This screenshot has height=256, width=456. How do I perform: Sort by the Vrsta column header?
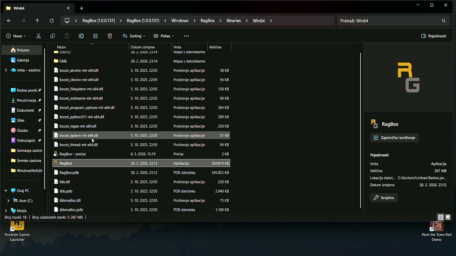tap(190, 47)
